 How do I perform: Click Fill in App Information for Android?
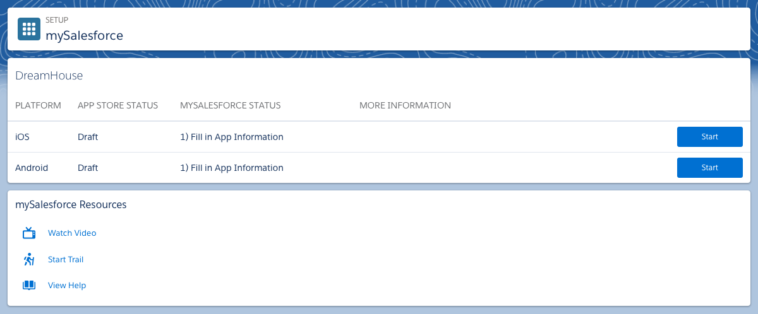click(232, 168)
